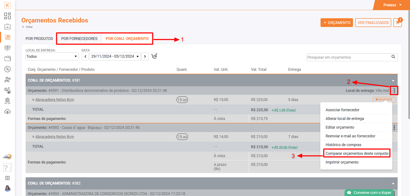Open the cloud upload icon in sidebar

(7, 112)
